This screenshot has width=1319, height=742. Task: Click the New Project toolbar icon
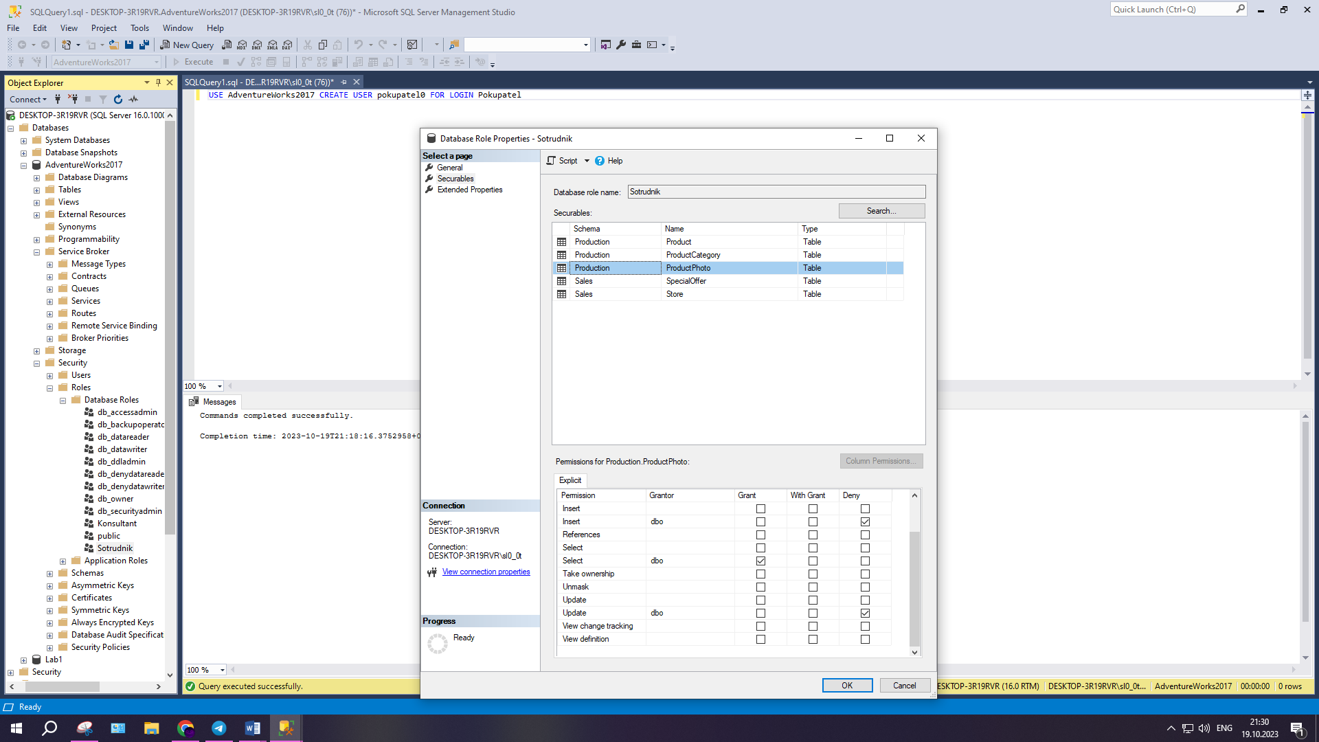[x=67, y=45]
